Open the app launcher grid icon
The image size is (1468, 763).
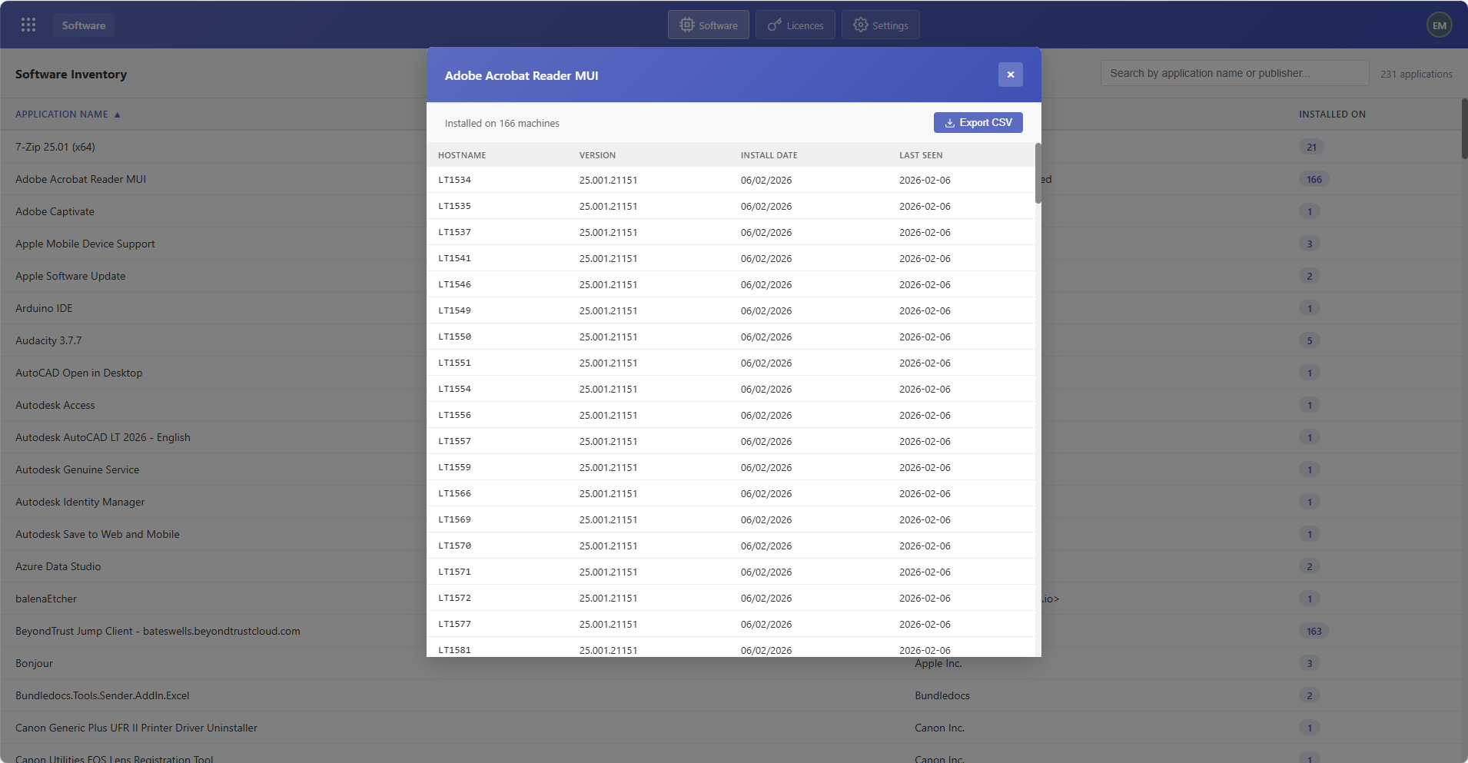(28, 25)
